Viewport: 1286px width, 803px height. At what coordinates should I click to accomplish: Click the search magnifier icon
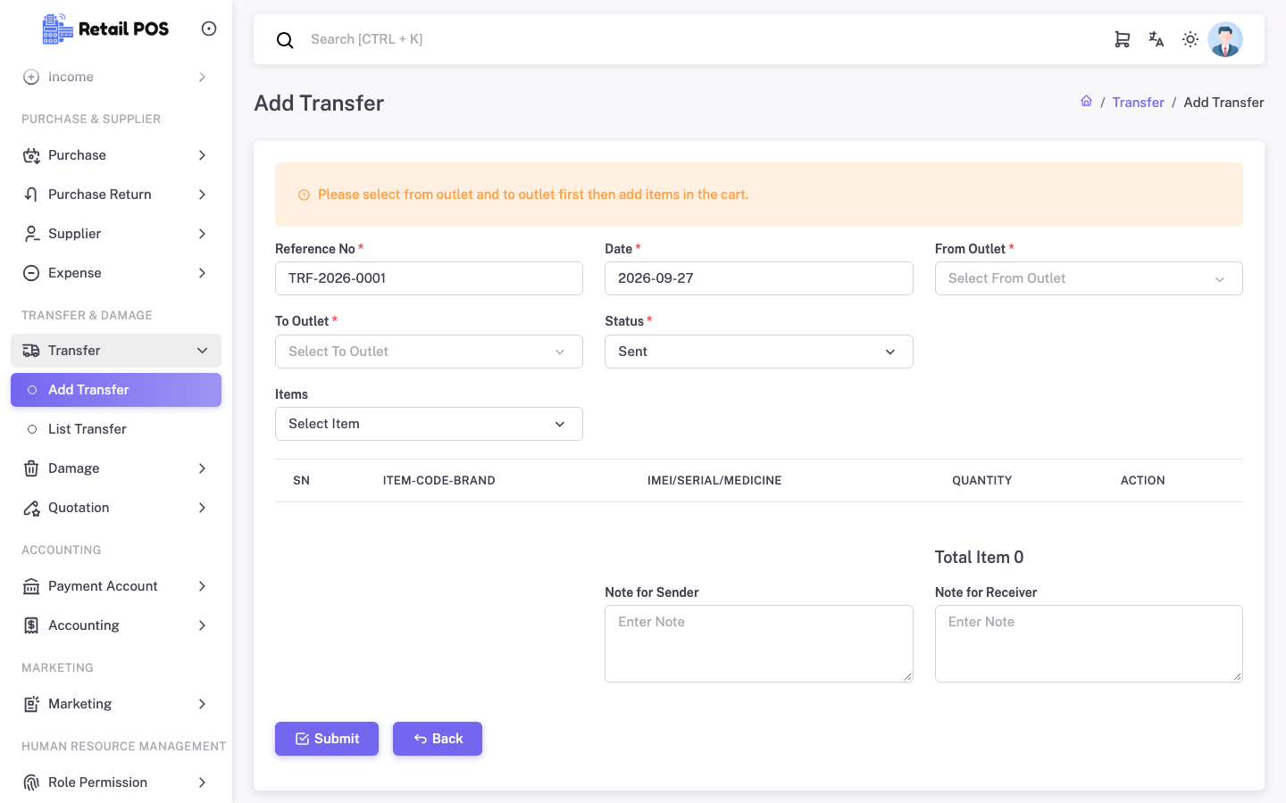pyautogui.click(x=285, y=40)
